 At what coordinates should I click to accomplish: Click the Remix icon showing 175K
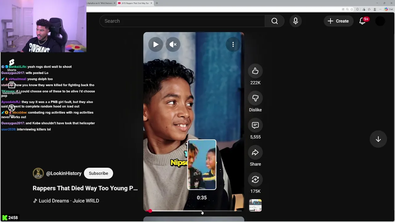click(255, 179)
